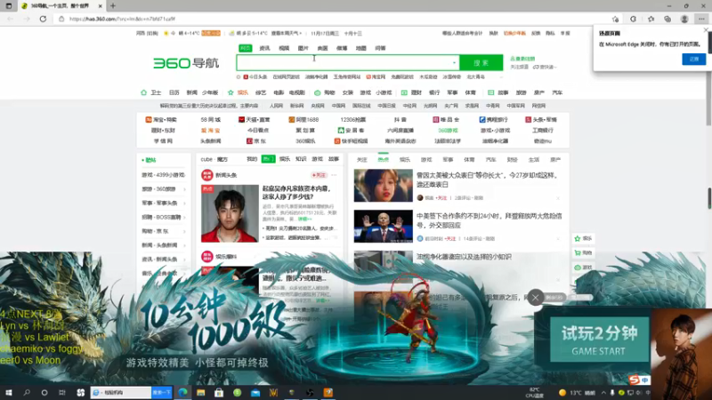Launch Microsoft Edge from taskbar
Screen dimensions: 712x400
pyautogui.click(x=182, y=393)
